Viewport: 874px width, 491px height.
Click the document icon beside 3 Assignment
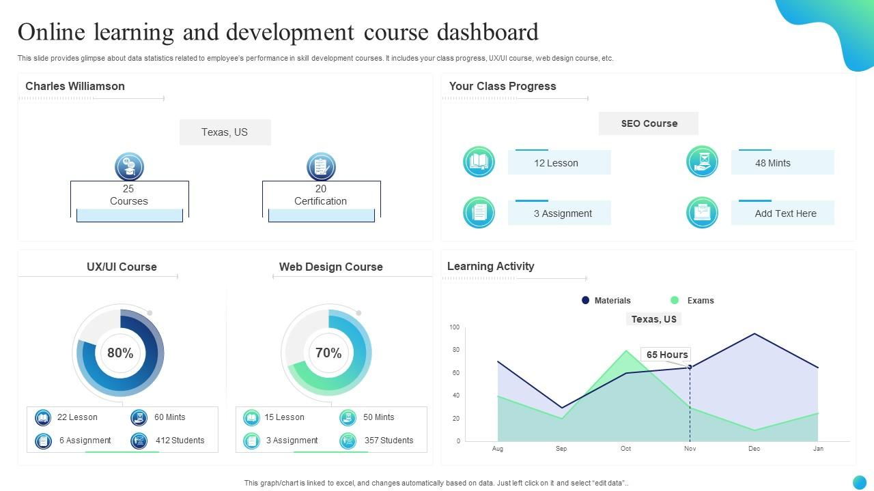[479, 212]
